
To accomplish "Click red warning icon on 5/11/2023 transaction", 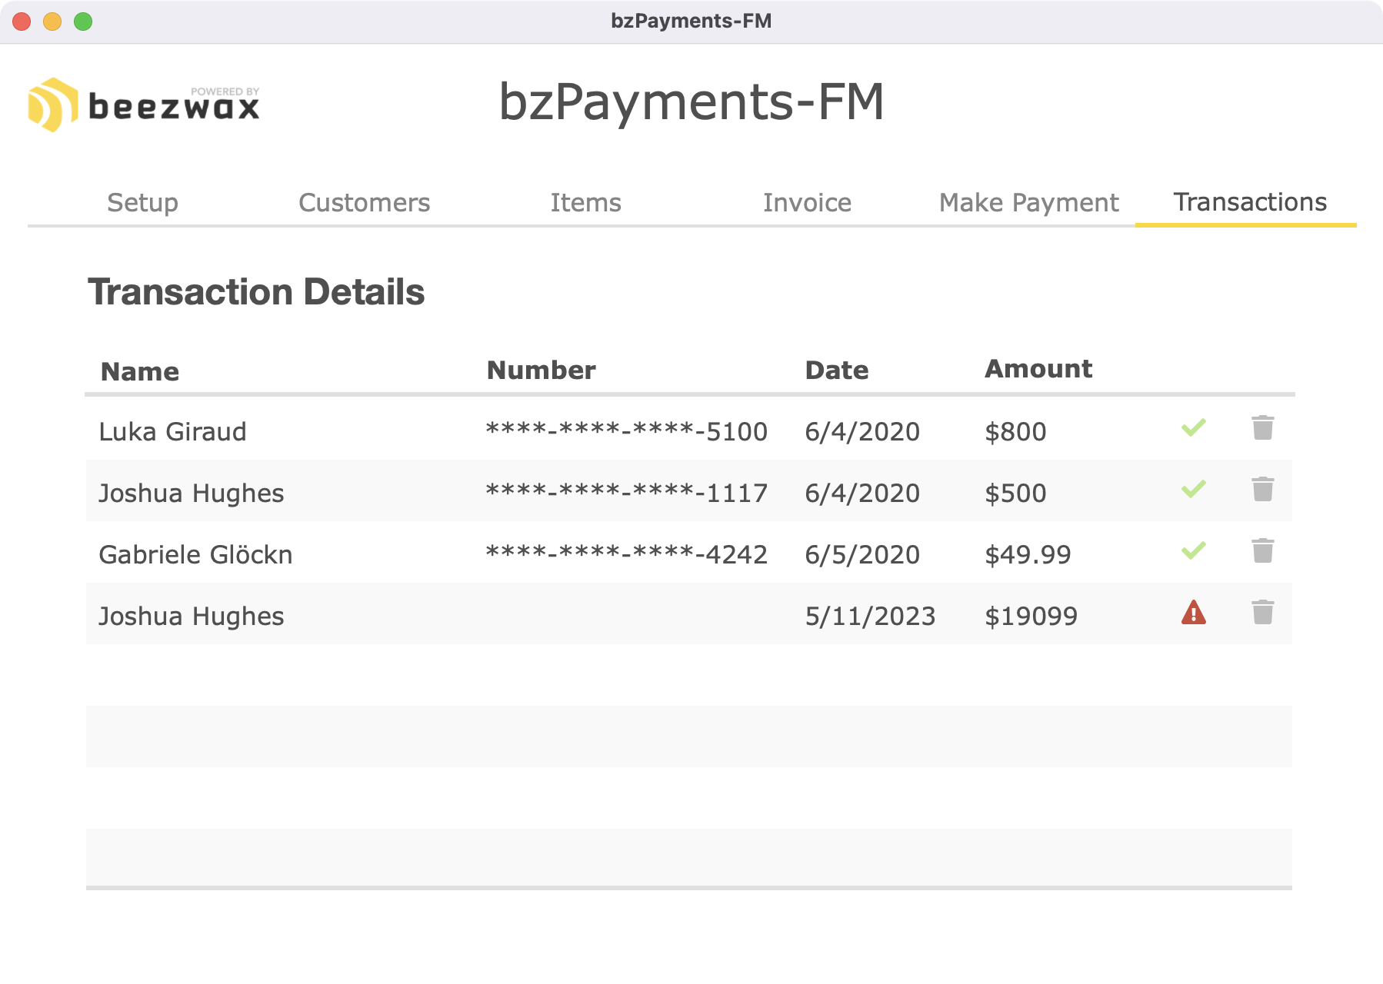I will click(1193, 613).
